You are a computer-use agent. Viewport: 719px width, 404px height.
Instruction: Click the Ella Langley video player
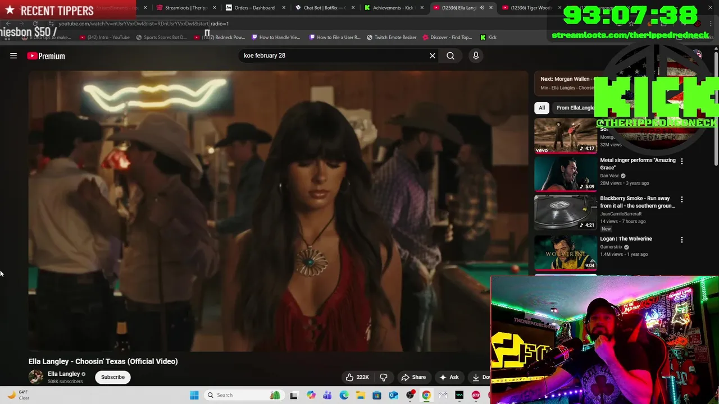[278, 211]
